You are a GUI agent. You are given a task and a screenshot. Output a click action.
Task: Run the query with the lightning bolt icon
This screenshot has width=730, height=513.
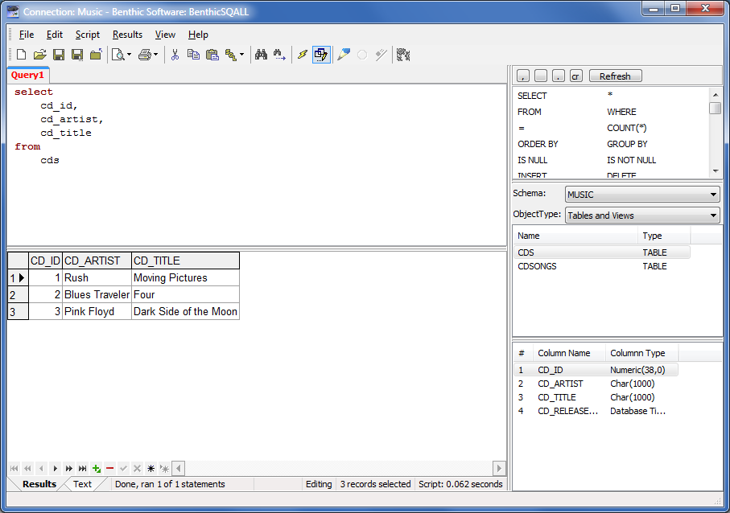[x=303, y=55]
